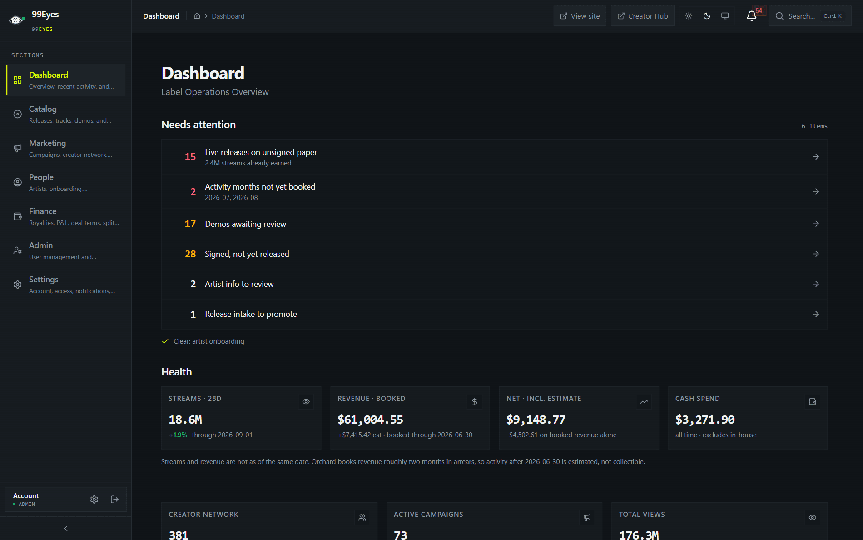Click wallet icon on Cash Spend card

click(x=812, y=401)
